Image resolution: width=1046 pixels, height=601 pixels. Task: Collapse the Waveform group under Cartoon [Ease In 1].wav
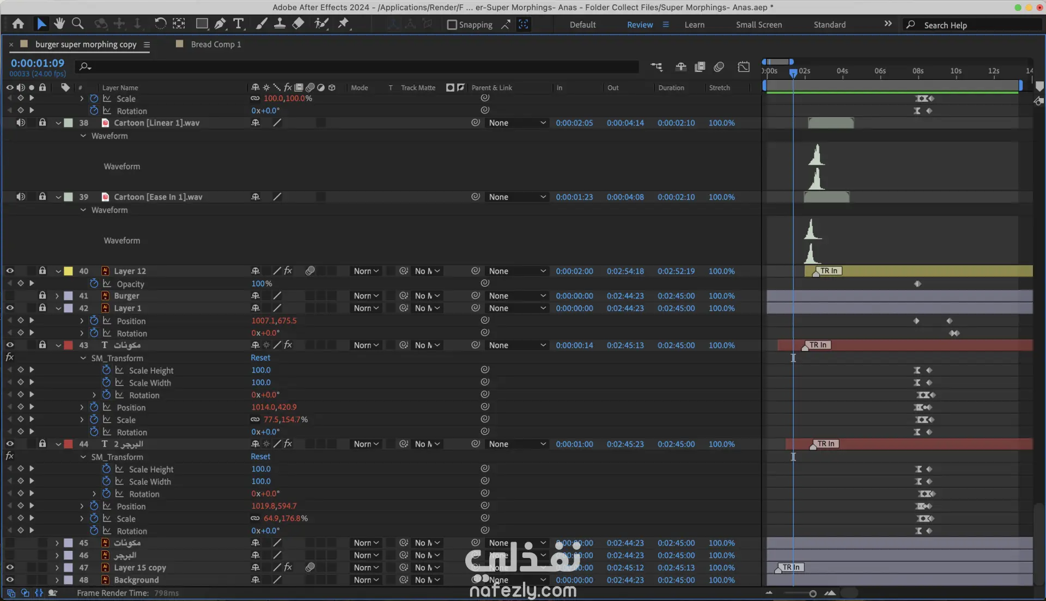pos(83,210)
